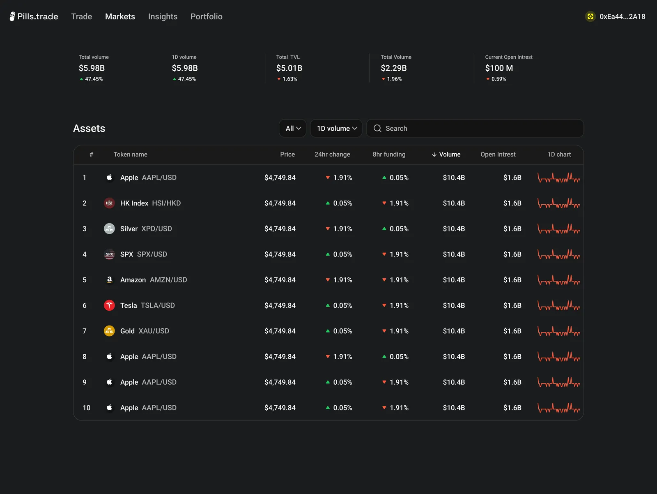Open the Tesla TSLA/USD row

[x=328, y=305]
